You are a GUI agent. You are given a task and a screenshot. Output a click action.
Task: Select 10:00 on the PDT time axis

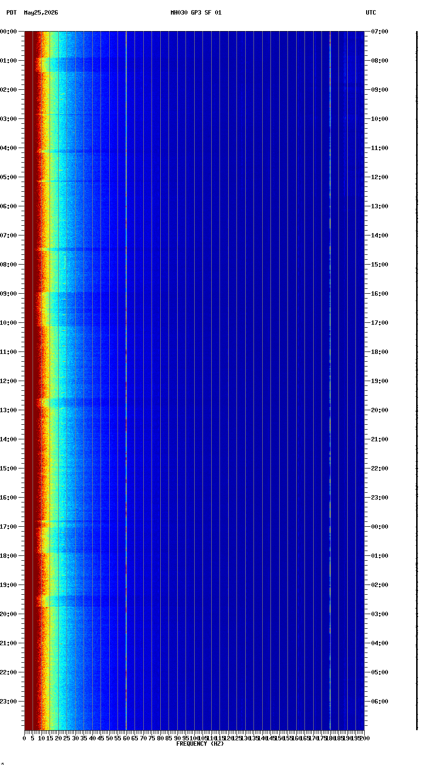(x=8, y=323)
